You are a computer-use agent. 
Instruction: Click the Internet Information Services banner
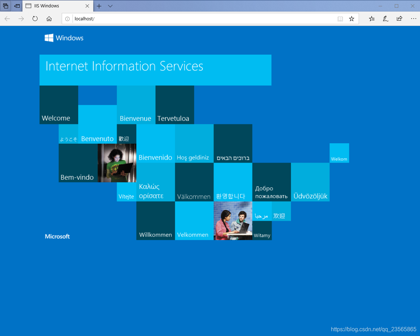point(155,70)
